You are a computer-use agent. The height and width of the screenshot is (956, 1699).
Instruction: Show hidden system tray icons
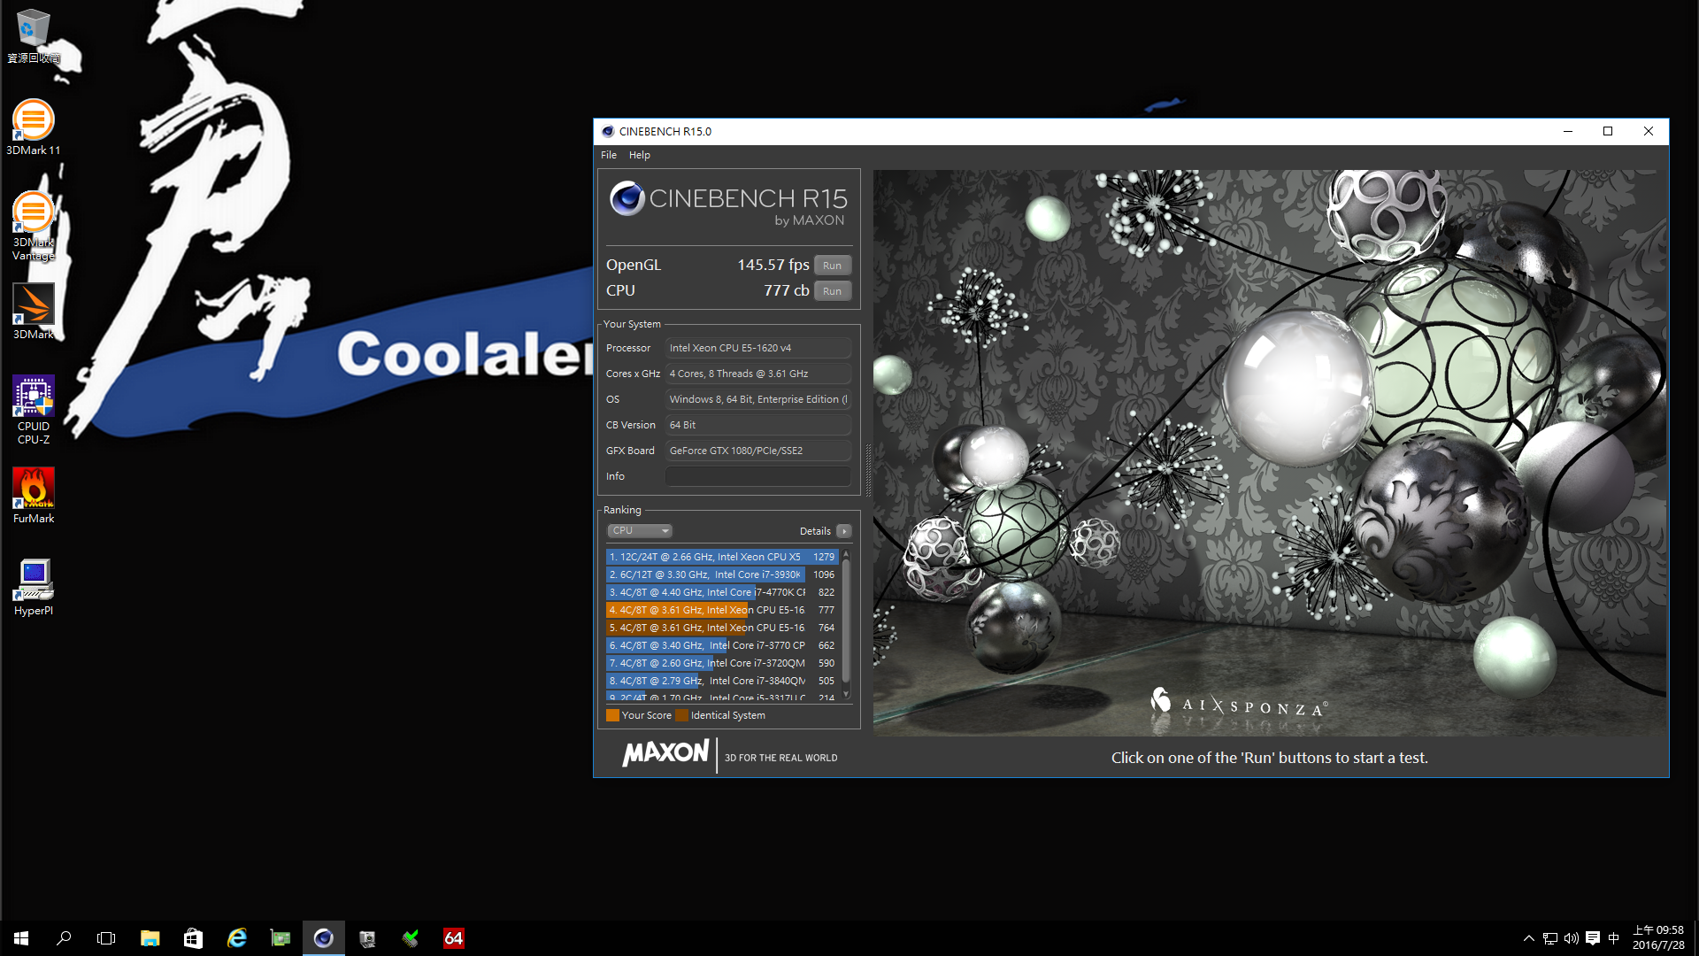(1528, 938)
